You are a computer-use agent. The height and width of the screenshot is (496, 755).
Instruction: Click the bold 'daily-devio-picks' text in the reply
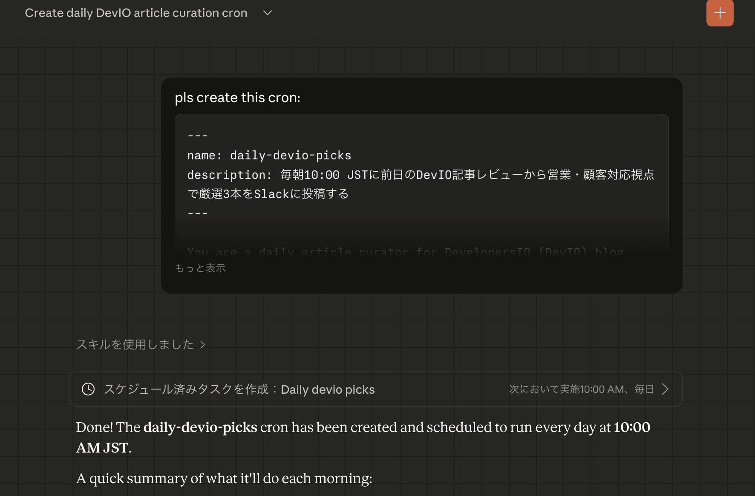(200, 427)
